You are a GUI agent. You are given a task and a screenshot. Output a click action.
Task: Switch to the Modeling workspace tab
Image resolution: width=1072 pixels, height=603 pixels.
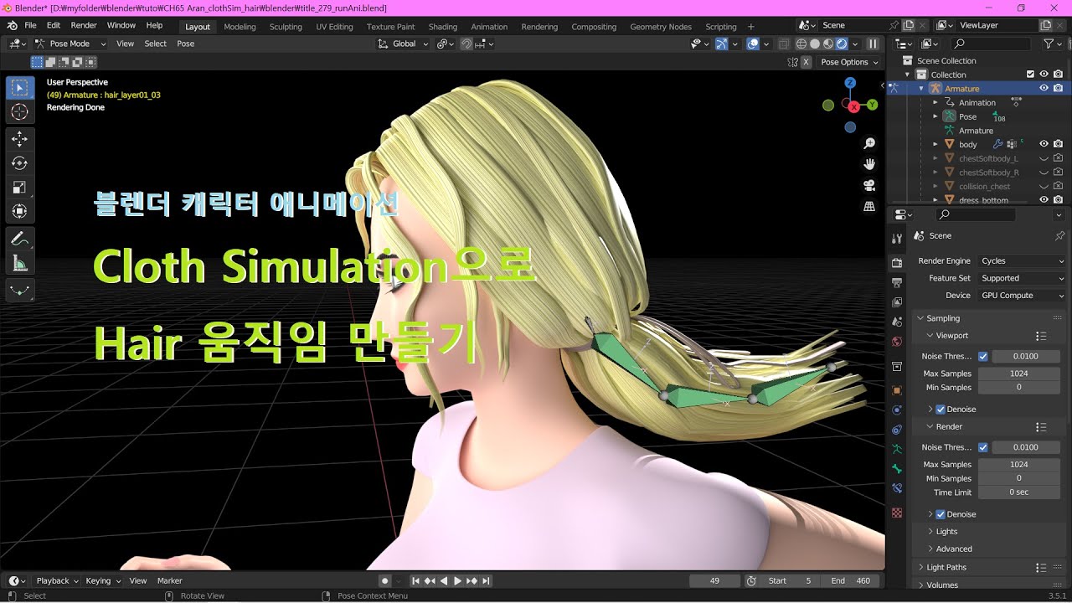point(240,27)
